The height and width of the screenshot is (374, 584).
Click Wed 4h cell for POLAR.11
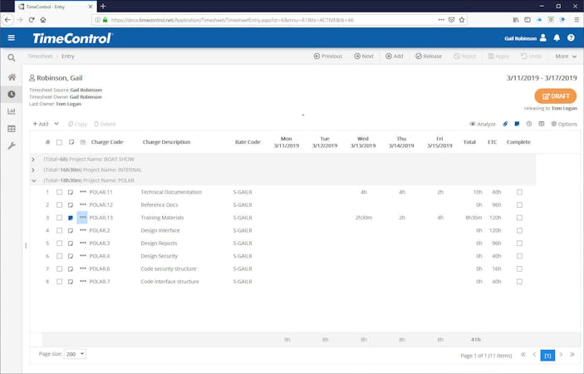pos(364,192)
